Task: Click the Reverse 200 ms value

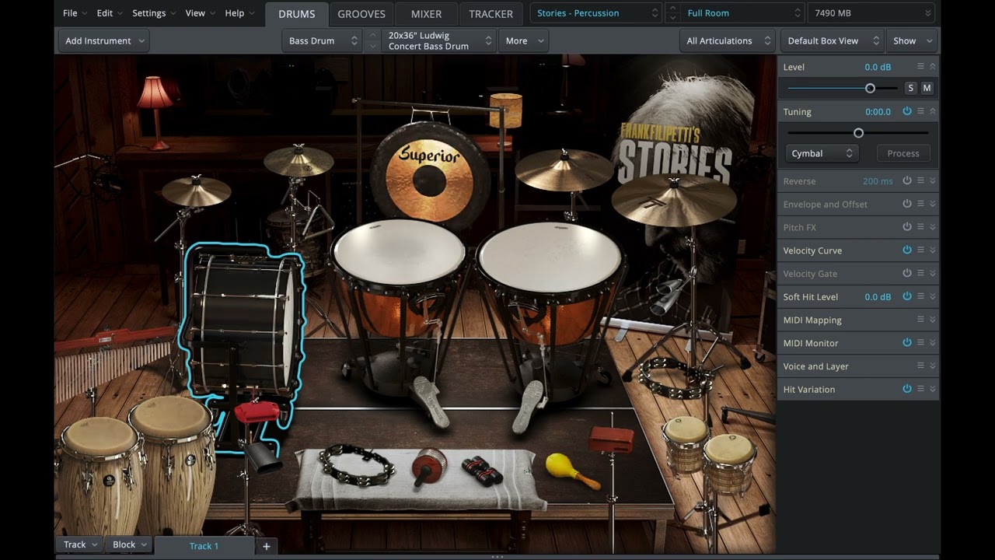Action: click(878, 181)
